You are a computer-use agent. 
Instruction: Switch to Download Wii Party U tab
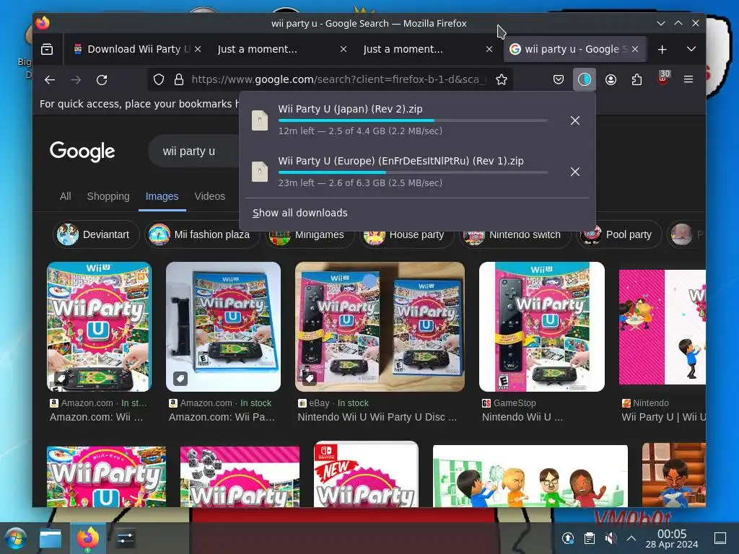point(133,50)
